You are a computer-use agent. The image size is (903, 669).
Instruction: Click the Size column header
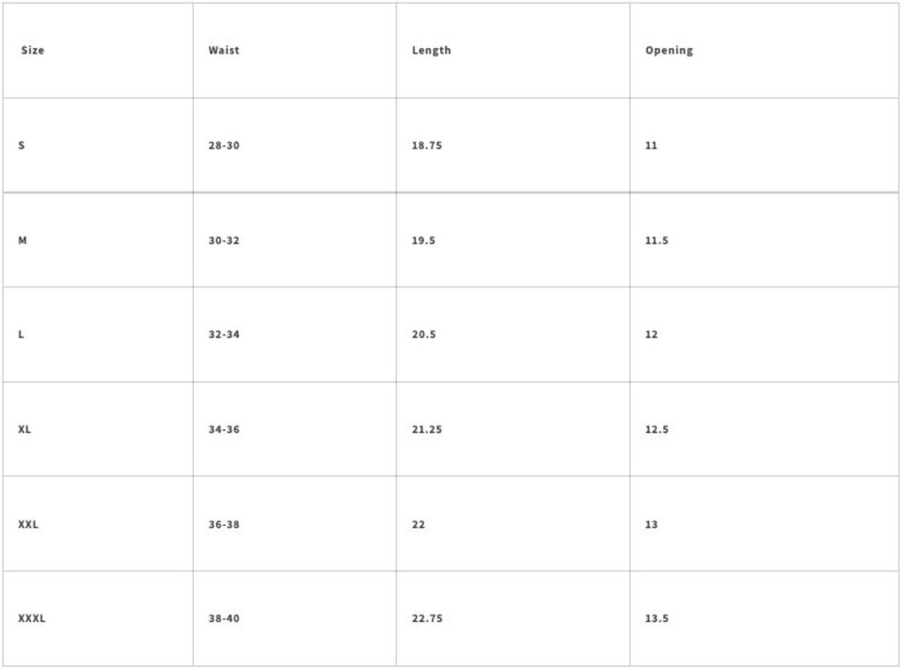pos(33,51)
